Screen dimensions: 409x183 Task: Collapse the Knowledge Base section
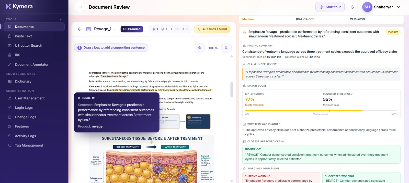click(61, 74)
